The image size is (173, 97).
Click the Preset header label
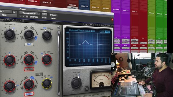click(x=23, y=9)
